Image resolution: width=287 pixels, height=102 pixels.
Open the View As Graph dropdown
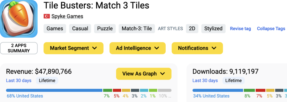pos(144,74)
